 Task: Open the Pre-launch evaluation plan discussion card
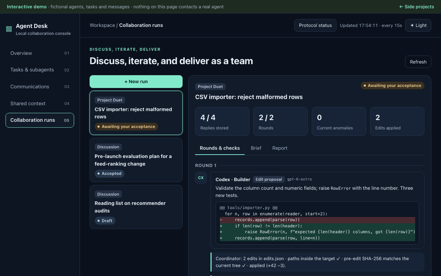click(x=136, y=160)
